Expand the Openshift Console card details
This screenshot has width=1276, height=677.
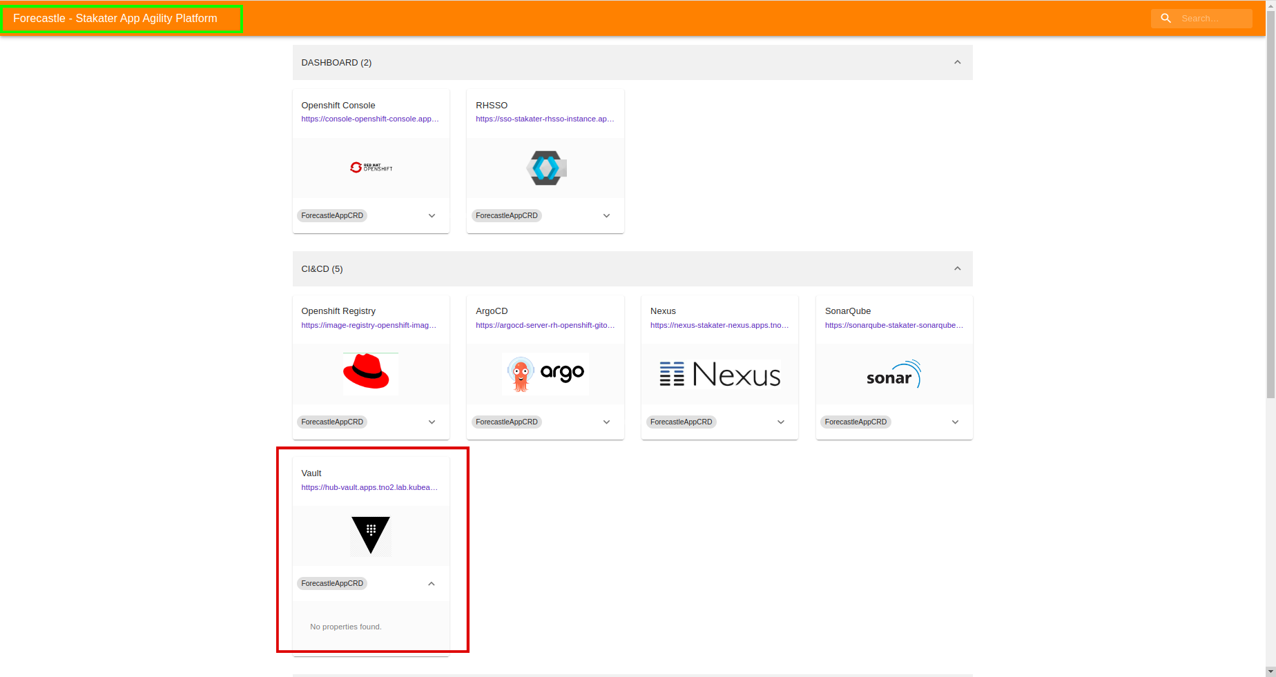[x=432, y=216]
